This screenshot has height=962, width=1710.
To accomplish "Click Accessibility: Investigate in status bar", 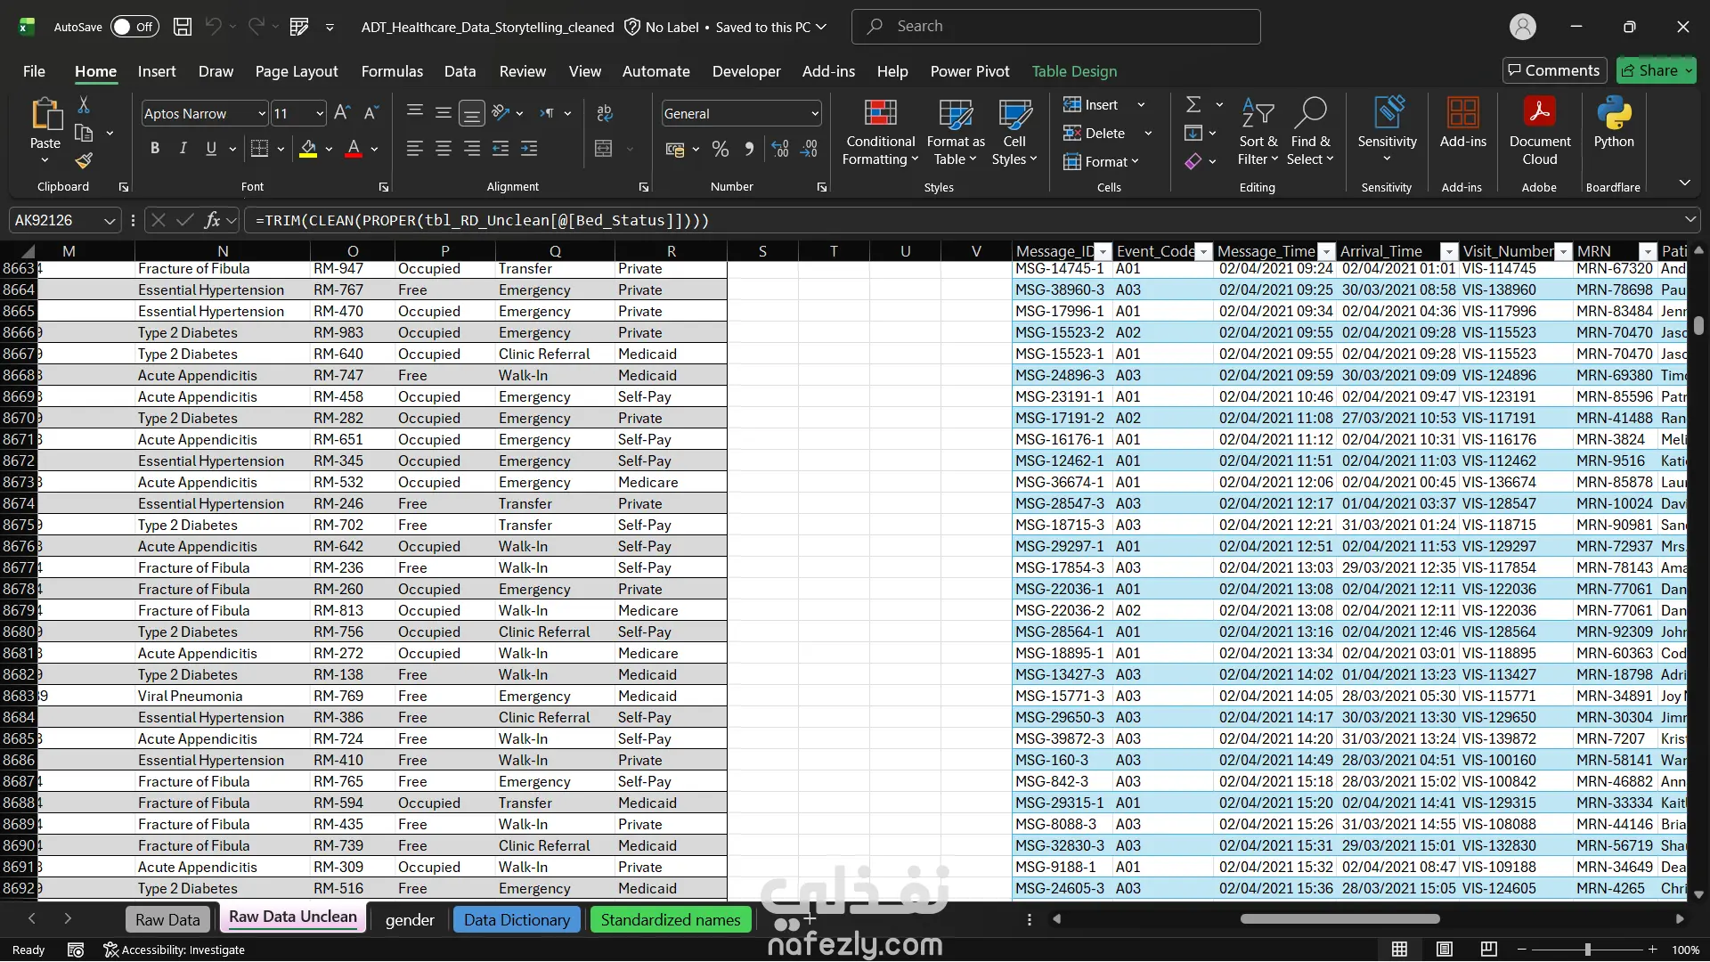I will click(x=174, y=950).
